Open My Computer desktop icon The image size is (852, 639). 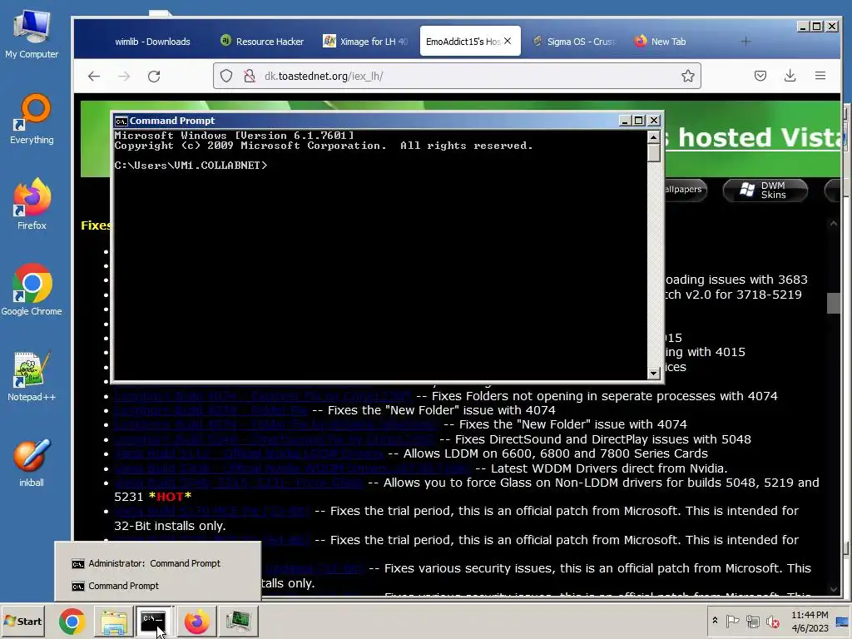32,34
